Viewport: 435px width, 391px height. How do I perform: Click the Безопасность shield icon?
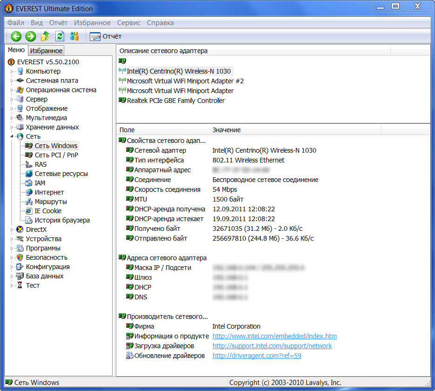[x=20, y=257]
